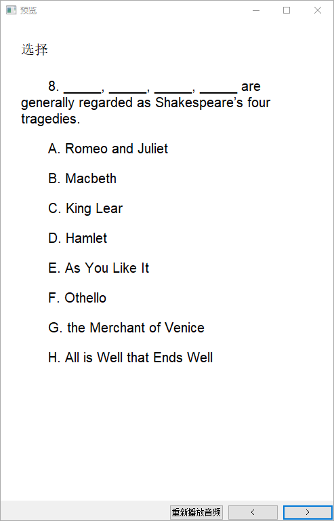Click the preview window app icon
Image resolution: width=334 pixels, height=521 pixels.
click(11, 10)
